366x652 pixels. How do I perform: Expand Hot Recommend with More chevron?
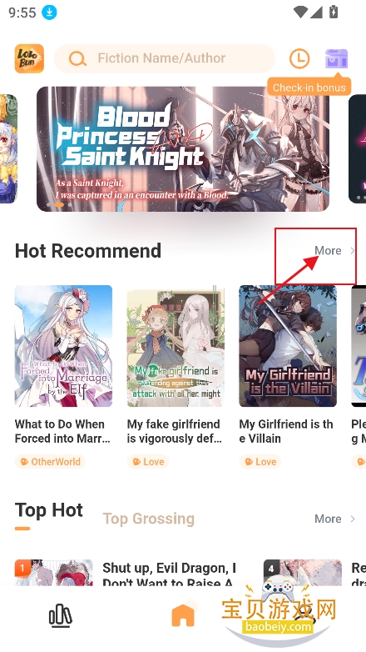point(335,250)
